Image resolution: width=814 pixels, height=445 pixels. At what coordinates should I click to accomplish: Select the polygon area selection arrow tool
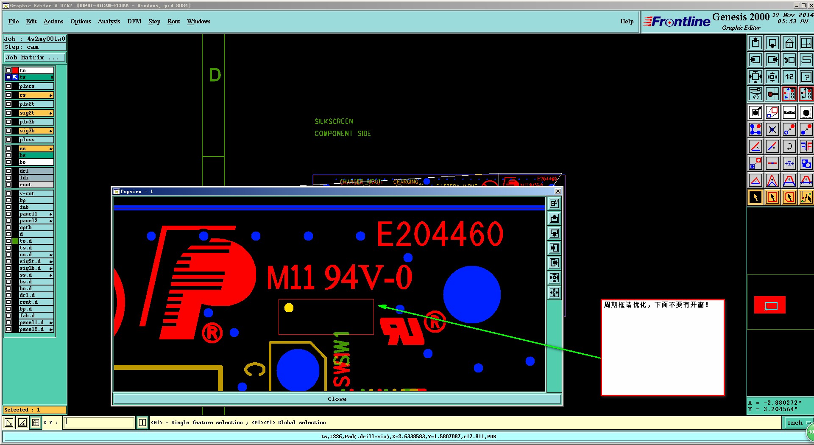tap(789, 197)
